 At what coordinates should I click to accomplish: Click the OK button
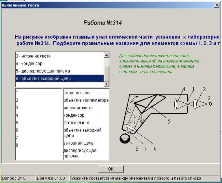[x=111, y=169]
